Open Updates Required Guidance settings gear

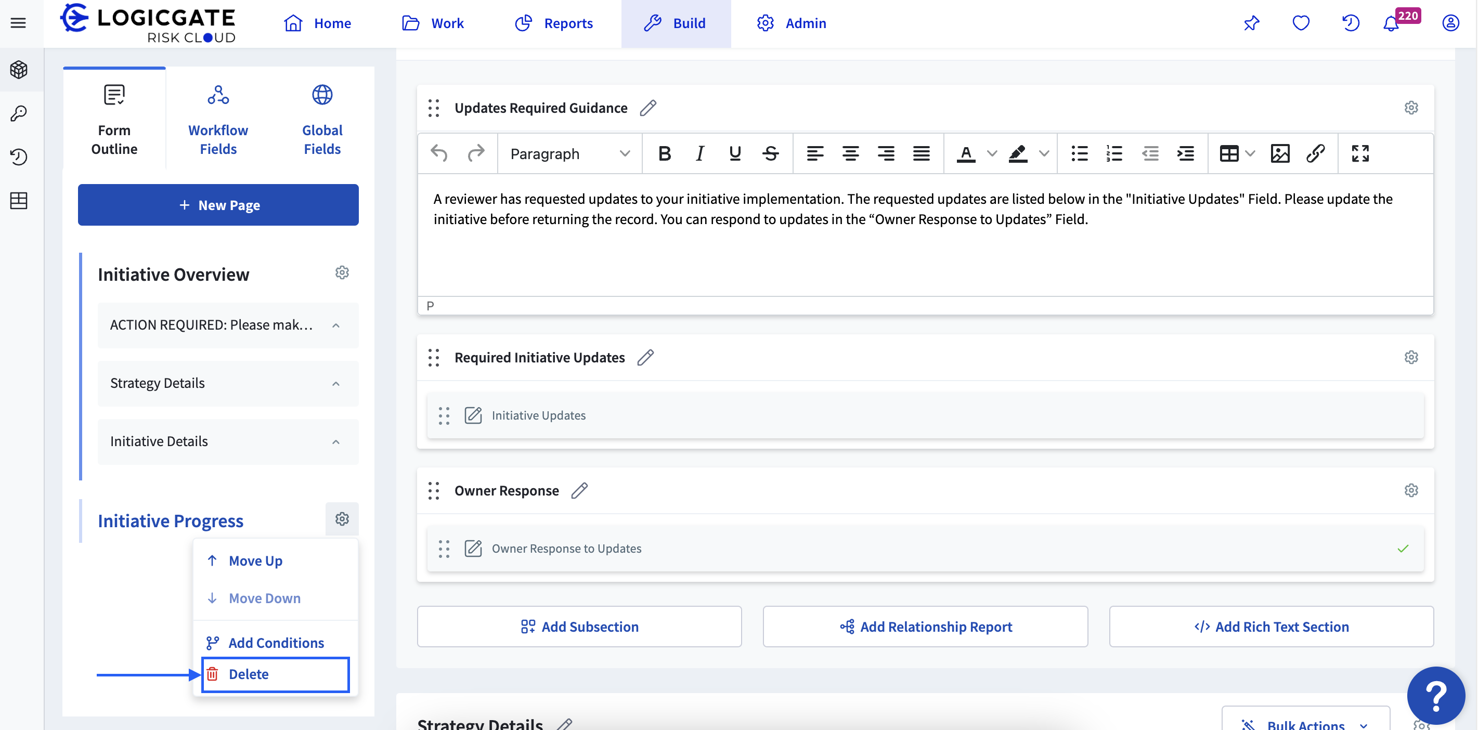(1411, 108)
